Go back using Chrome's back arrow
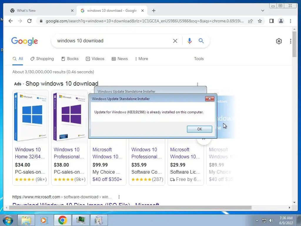 [x=11, y=21]
